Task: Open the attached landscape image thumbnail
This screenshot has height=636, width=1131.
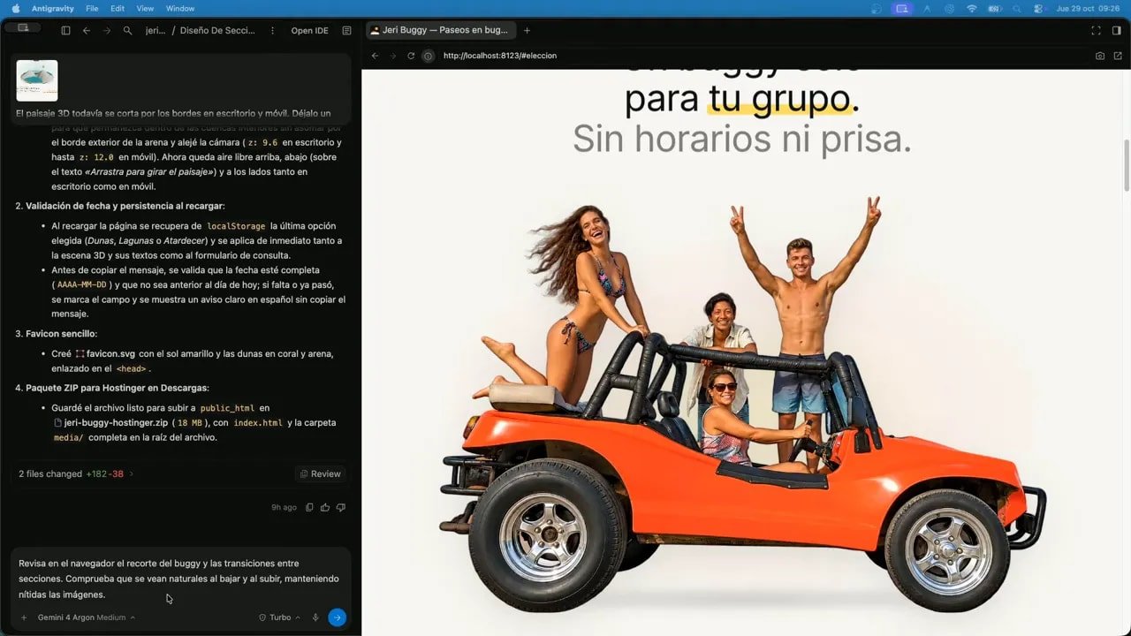Action: [37, 80]
